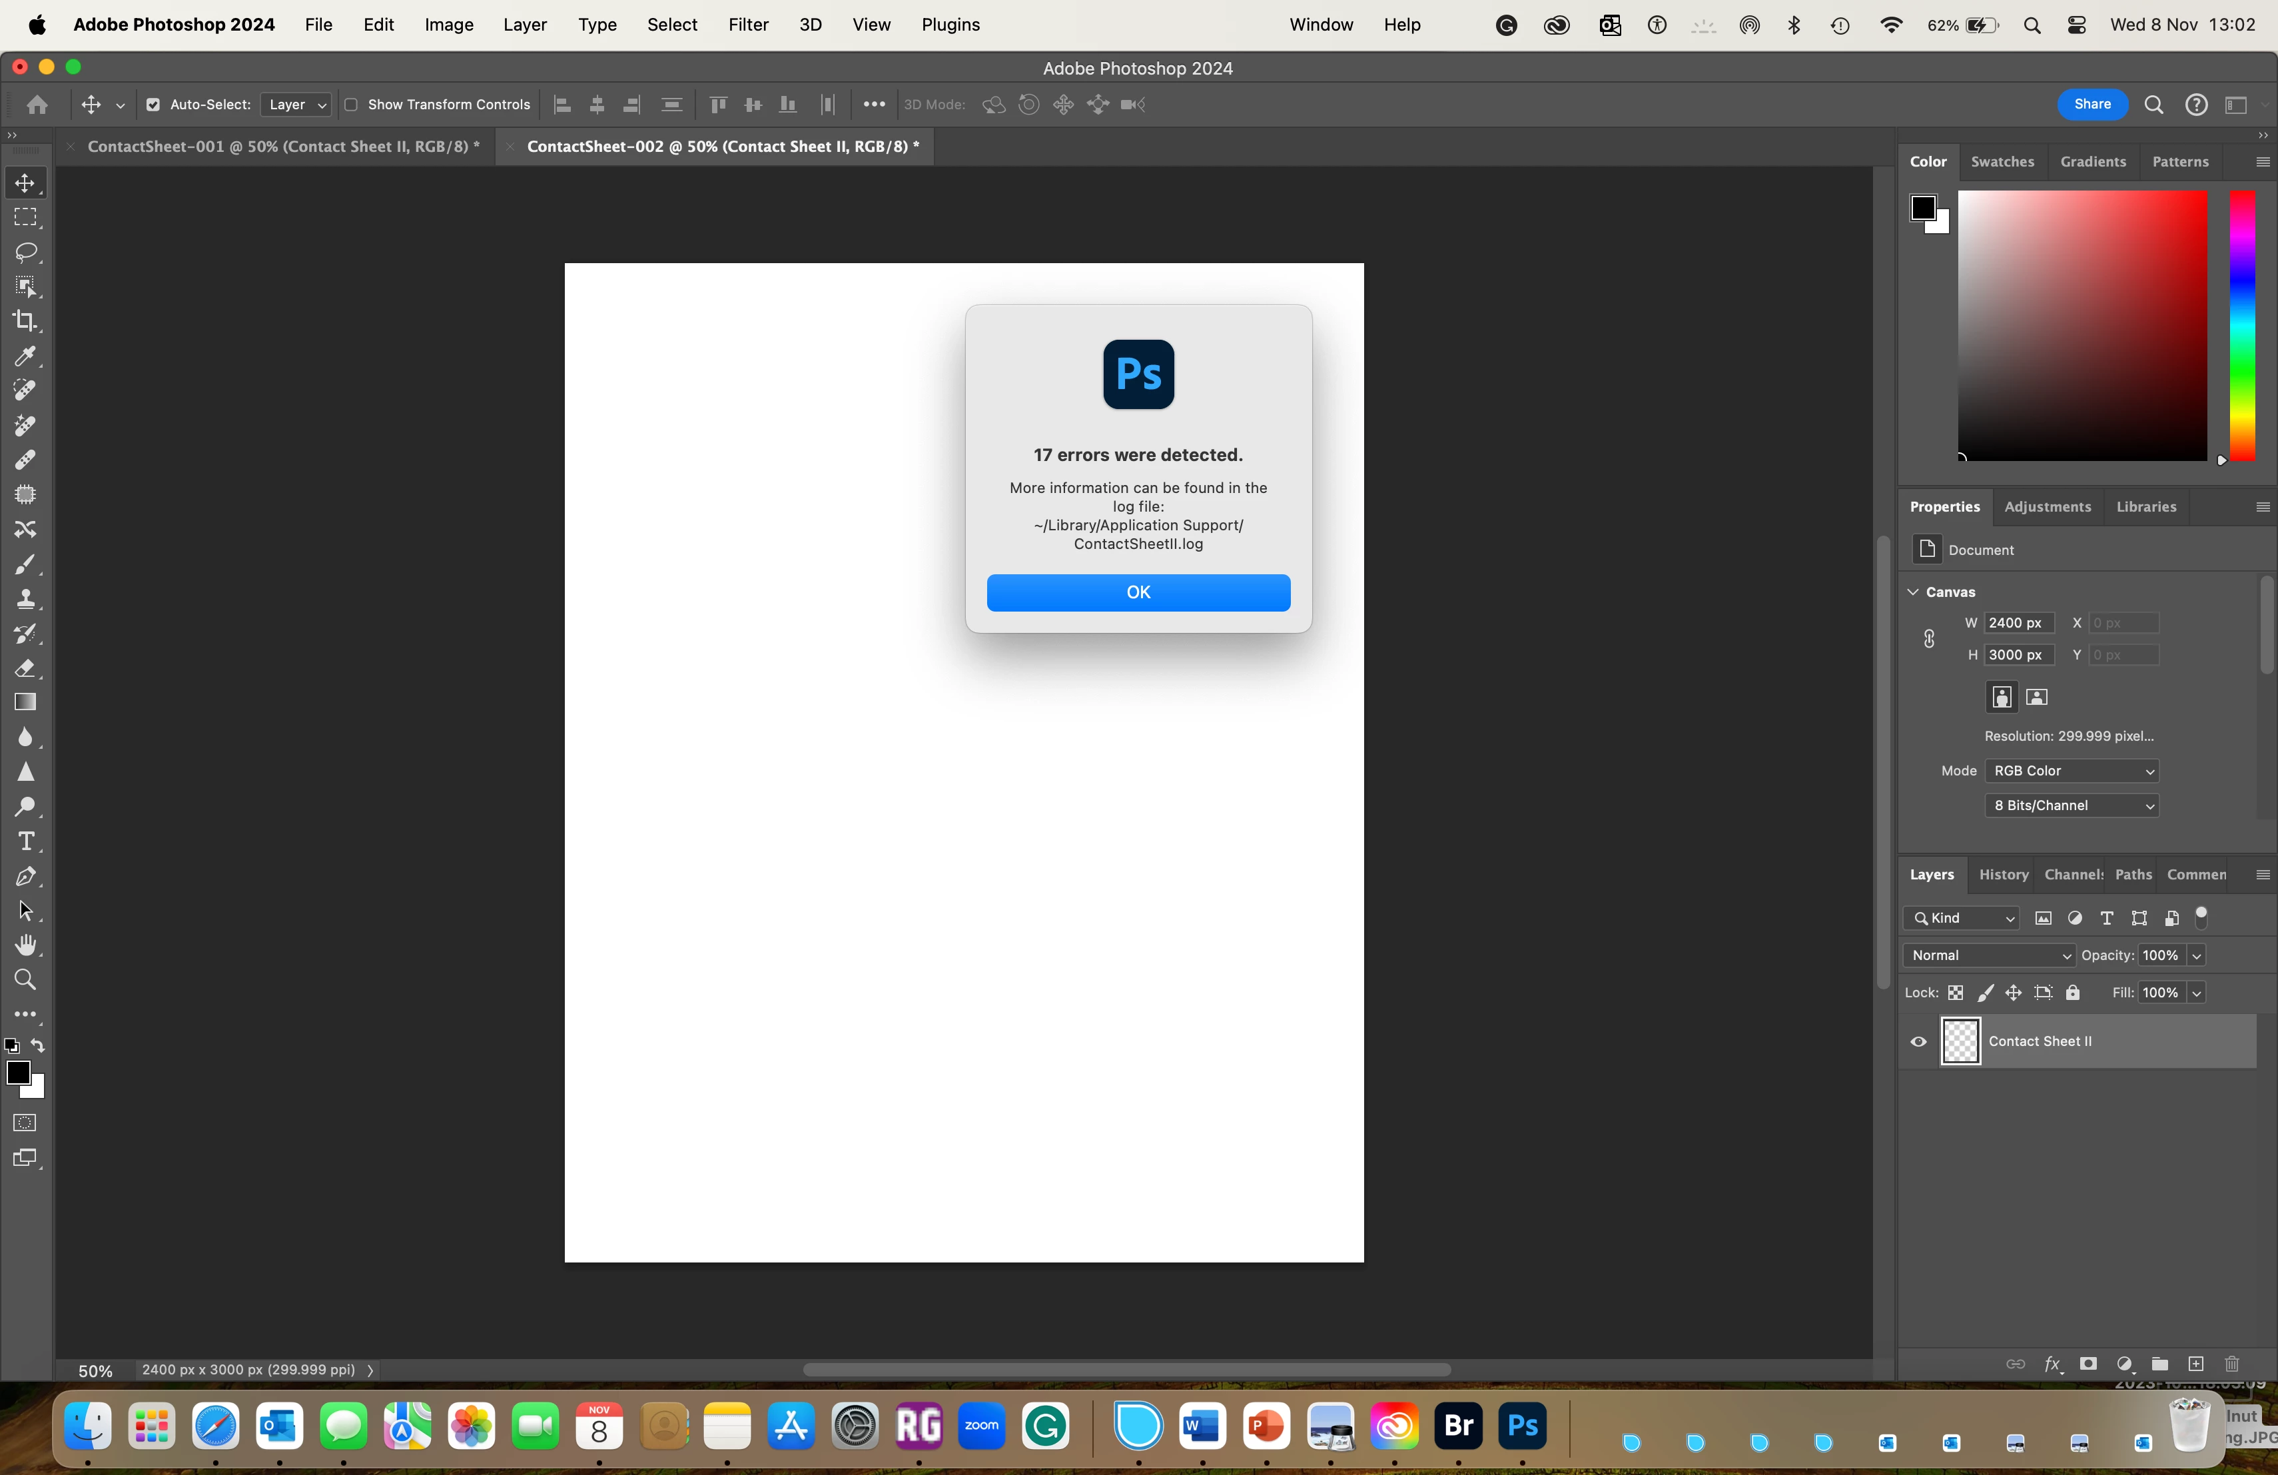
Task: Select the Crop tool
Action: tap(26, 322)
